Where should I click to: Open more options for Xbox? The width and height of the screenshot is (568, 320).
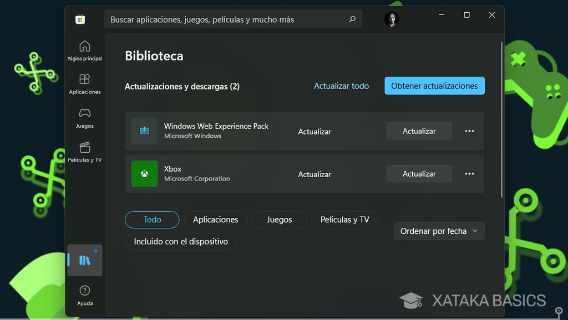point(469,174)
